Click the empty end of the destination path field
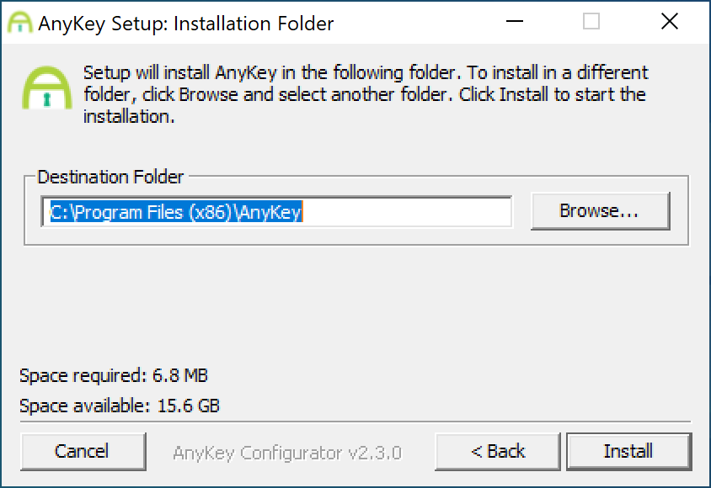The image size is (711, 488). [x=408, y=212]
